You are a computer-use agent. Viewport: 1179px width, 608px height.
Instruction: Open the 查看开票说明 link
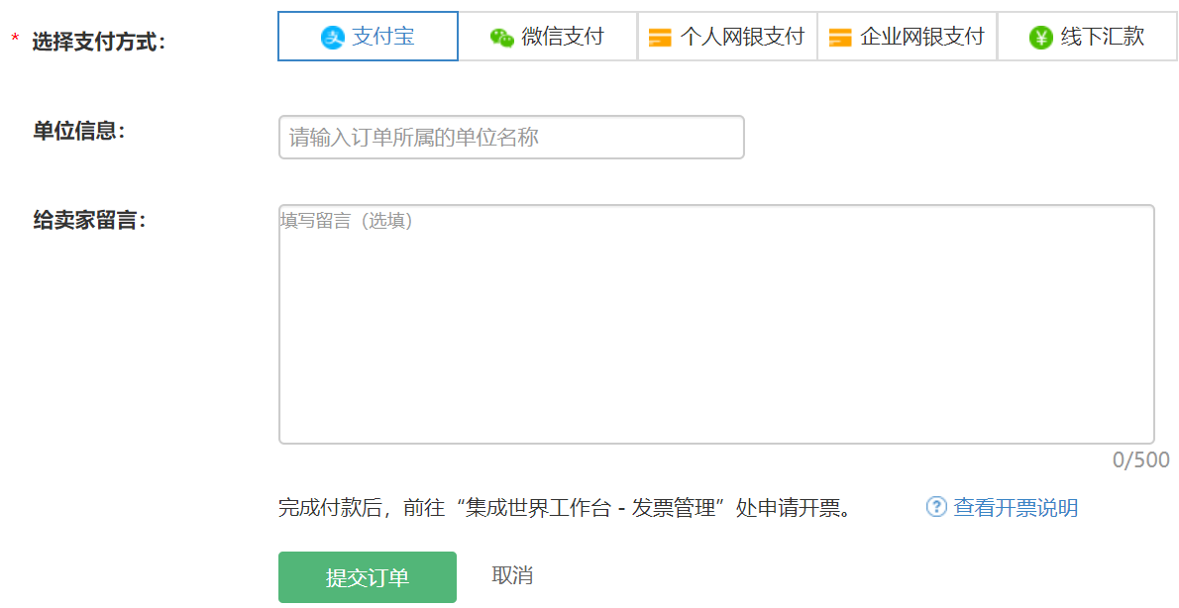click(1016, 507)
